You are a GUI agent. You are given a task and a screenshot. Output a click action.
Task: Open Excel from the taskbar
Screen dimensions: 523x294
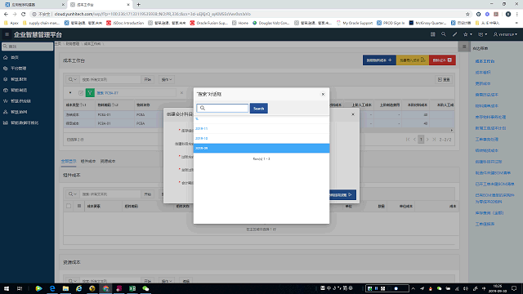pyautogui.click(x=132, y=288)
